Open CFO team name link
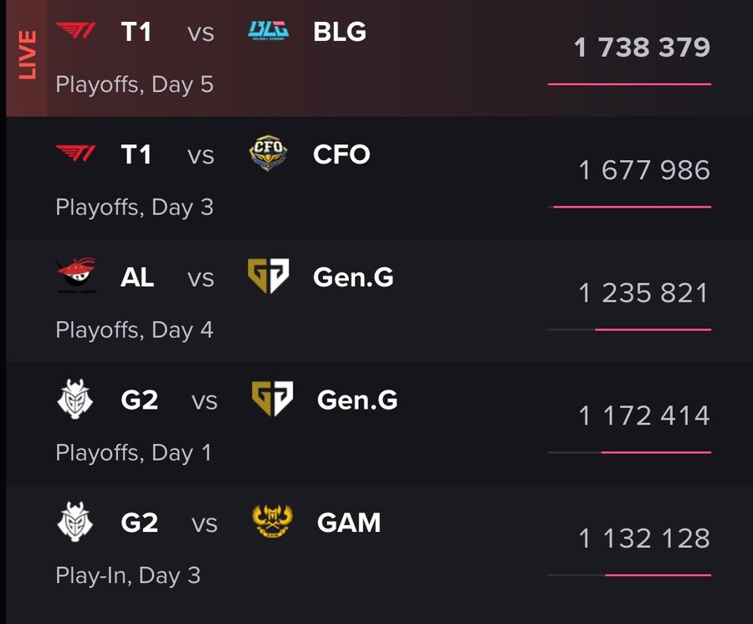753x624 pixels. [341, 154]
